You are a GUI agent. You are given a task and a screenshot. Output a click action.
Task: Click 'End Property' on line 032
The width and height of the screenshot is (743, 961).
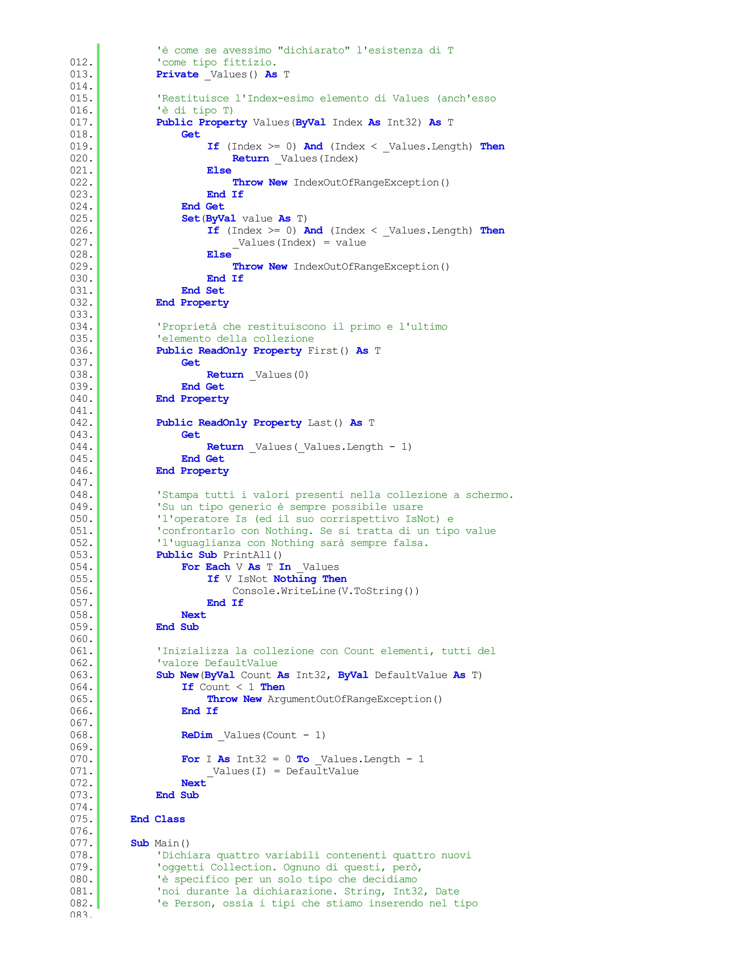pos(192,303)
